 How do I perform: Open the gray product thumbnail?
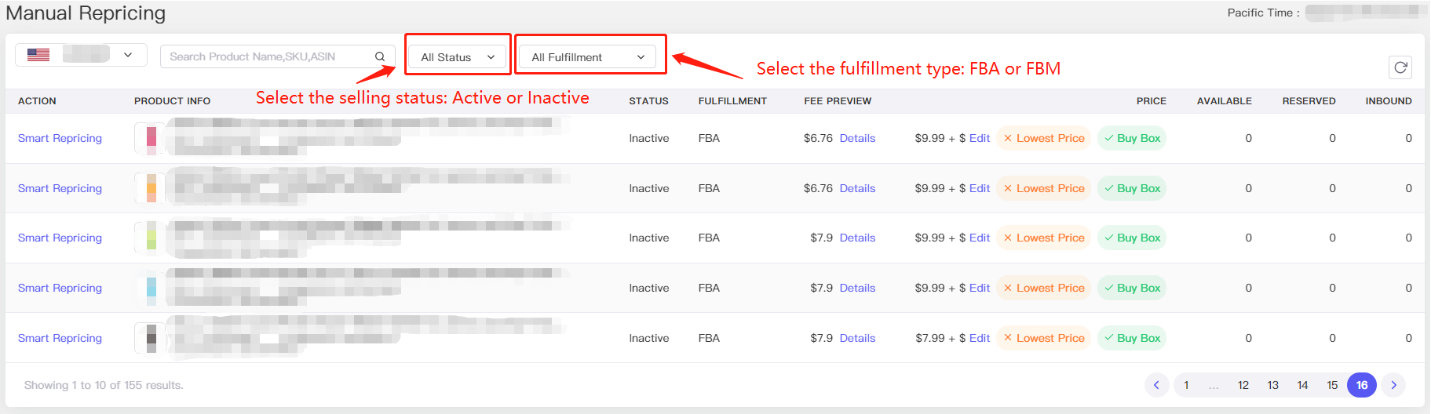pyautogui.click(x=150, y=338)
